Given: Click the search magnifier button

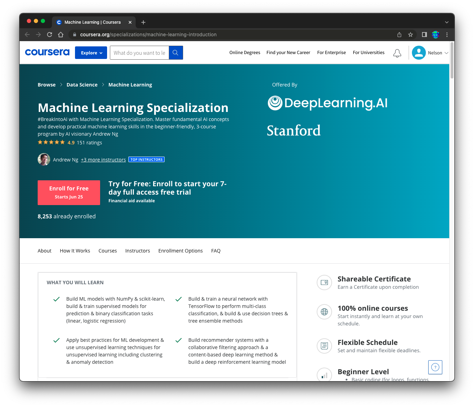Looking at the screenshot, I should point(176,53).
